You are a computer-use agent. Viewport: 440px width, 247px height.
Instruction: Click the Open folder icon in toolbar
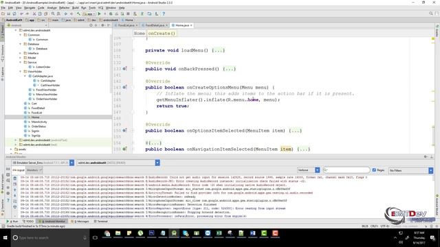coord(3,14)
